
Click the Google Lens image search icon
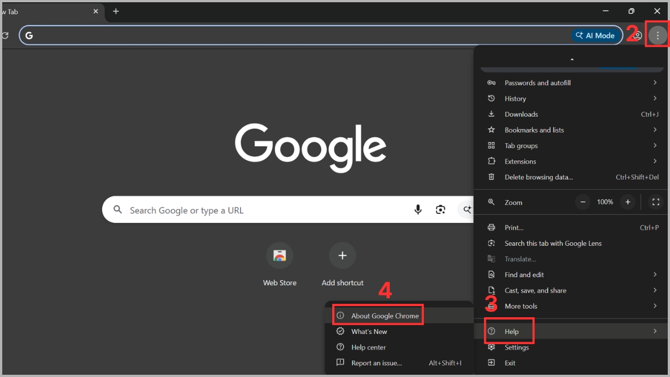coord(441,209)
